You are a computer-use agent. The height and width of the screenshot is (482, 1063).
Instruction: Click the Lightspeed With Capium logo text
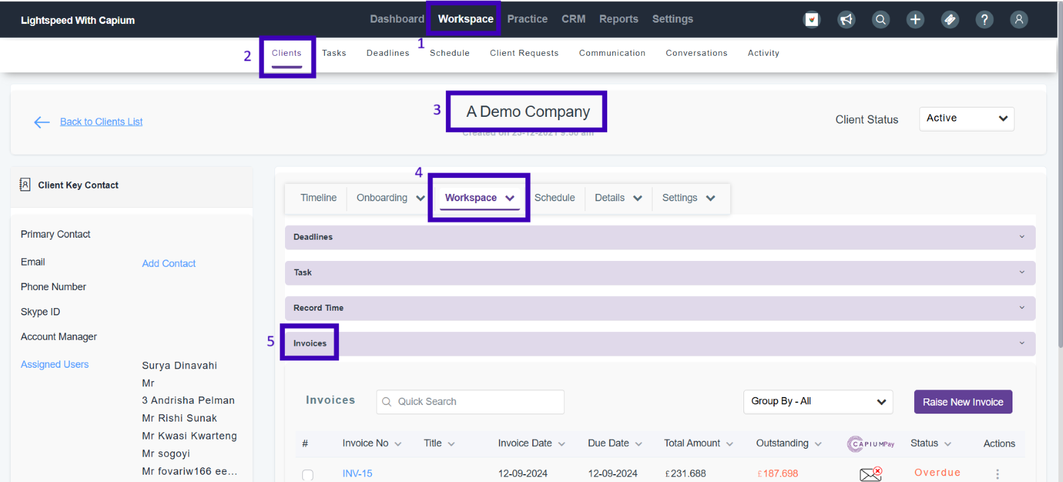[x=78, y=20]
